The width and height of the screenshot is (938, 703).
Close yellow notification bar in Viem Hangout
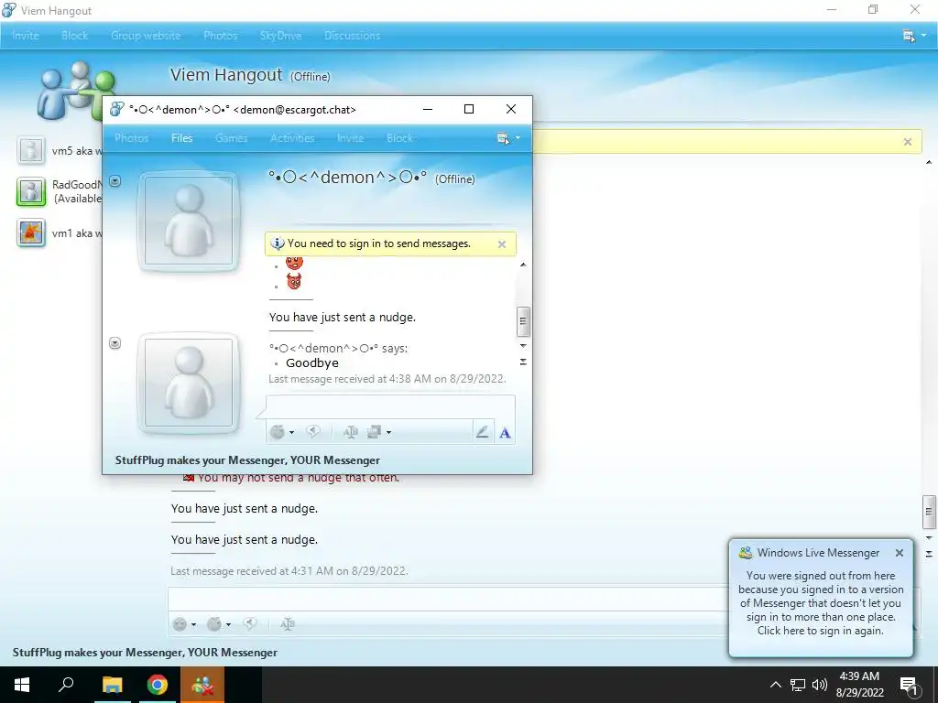coord(908,142)
